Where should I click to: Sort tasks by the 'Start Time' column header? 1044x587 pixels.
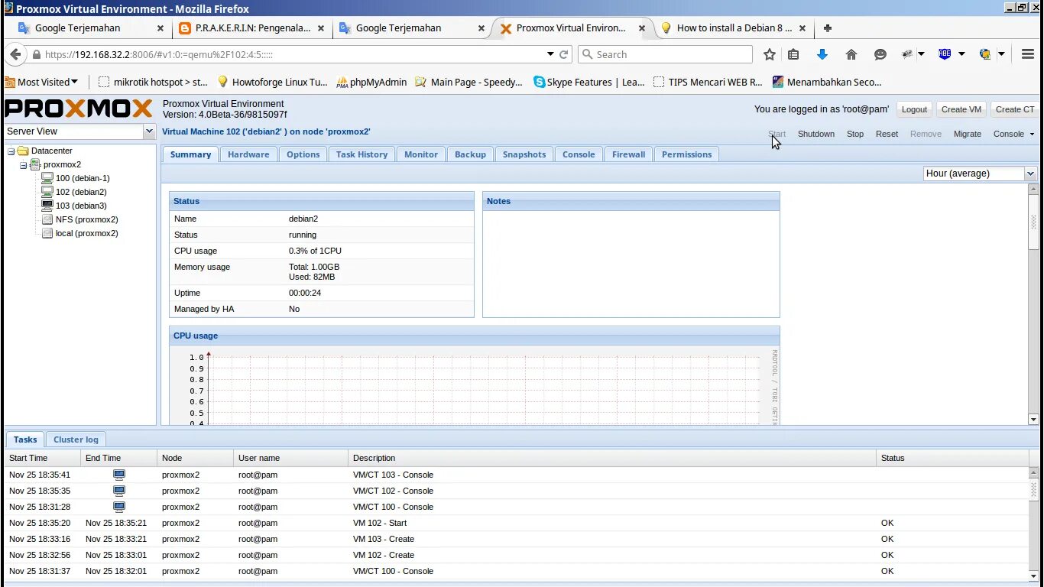43,458
